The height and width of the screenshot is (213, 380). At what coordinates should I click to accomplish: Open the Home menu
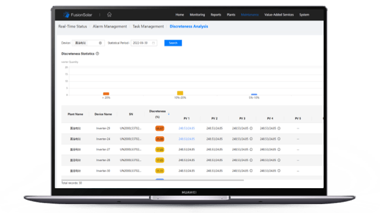179,15
